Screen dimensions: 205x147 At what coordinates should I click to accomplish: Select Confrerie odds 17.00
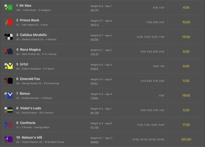point(186,125)
